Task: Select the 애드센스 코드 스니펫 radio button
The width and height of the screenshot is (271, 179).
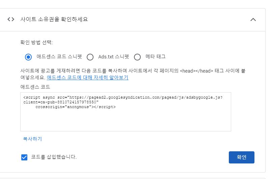Action: pos(28,57)
